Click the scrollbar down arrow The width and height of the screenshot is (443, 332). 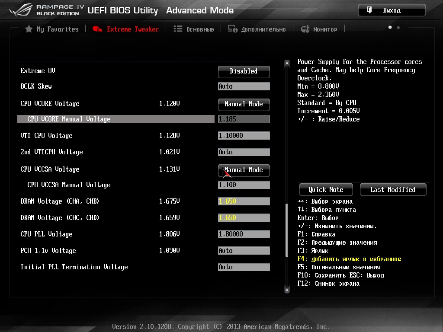(x=287, y=290)
